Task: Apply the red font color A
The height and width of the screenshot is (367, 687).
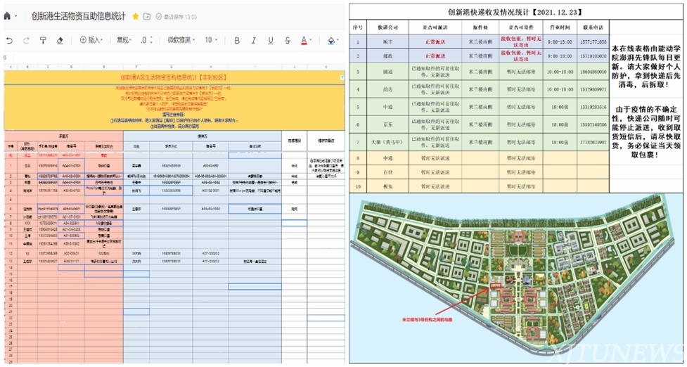Action: 304,40
